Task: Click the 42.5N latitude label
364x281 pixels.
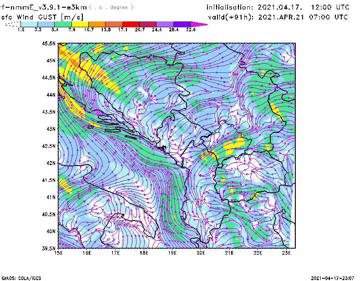Action: 49,146
